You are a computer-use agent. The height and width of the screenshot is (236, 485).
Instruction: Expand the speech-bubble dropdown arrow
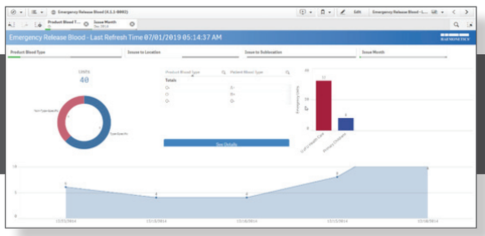[310, 12]
